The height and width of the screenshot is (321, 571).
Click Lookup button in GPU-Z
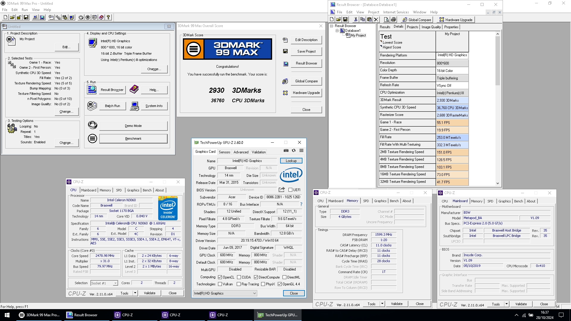291,161
